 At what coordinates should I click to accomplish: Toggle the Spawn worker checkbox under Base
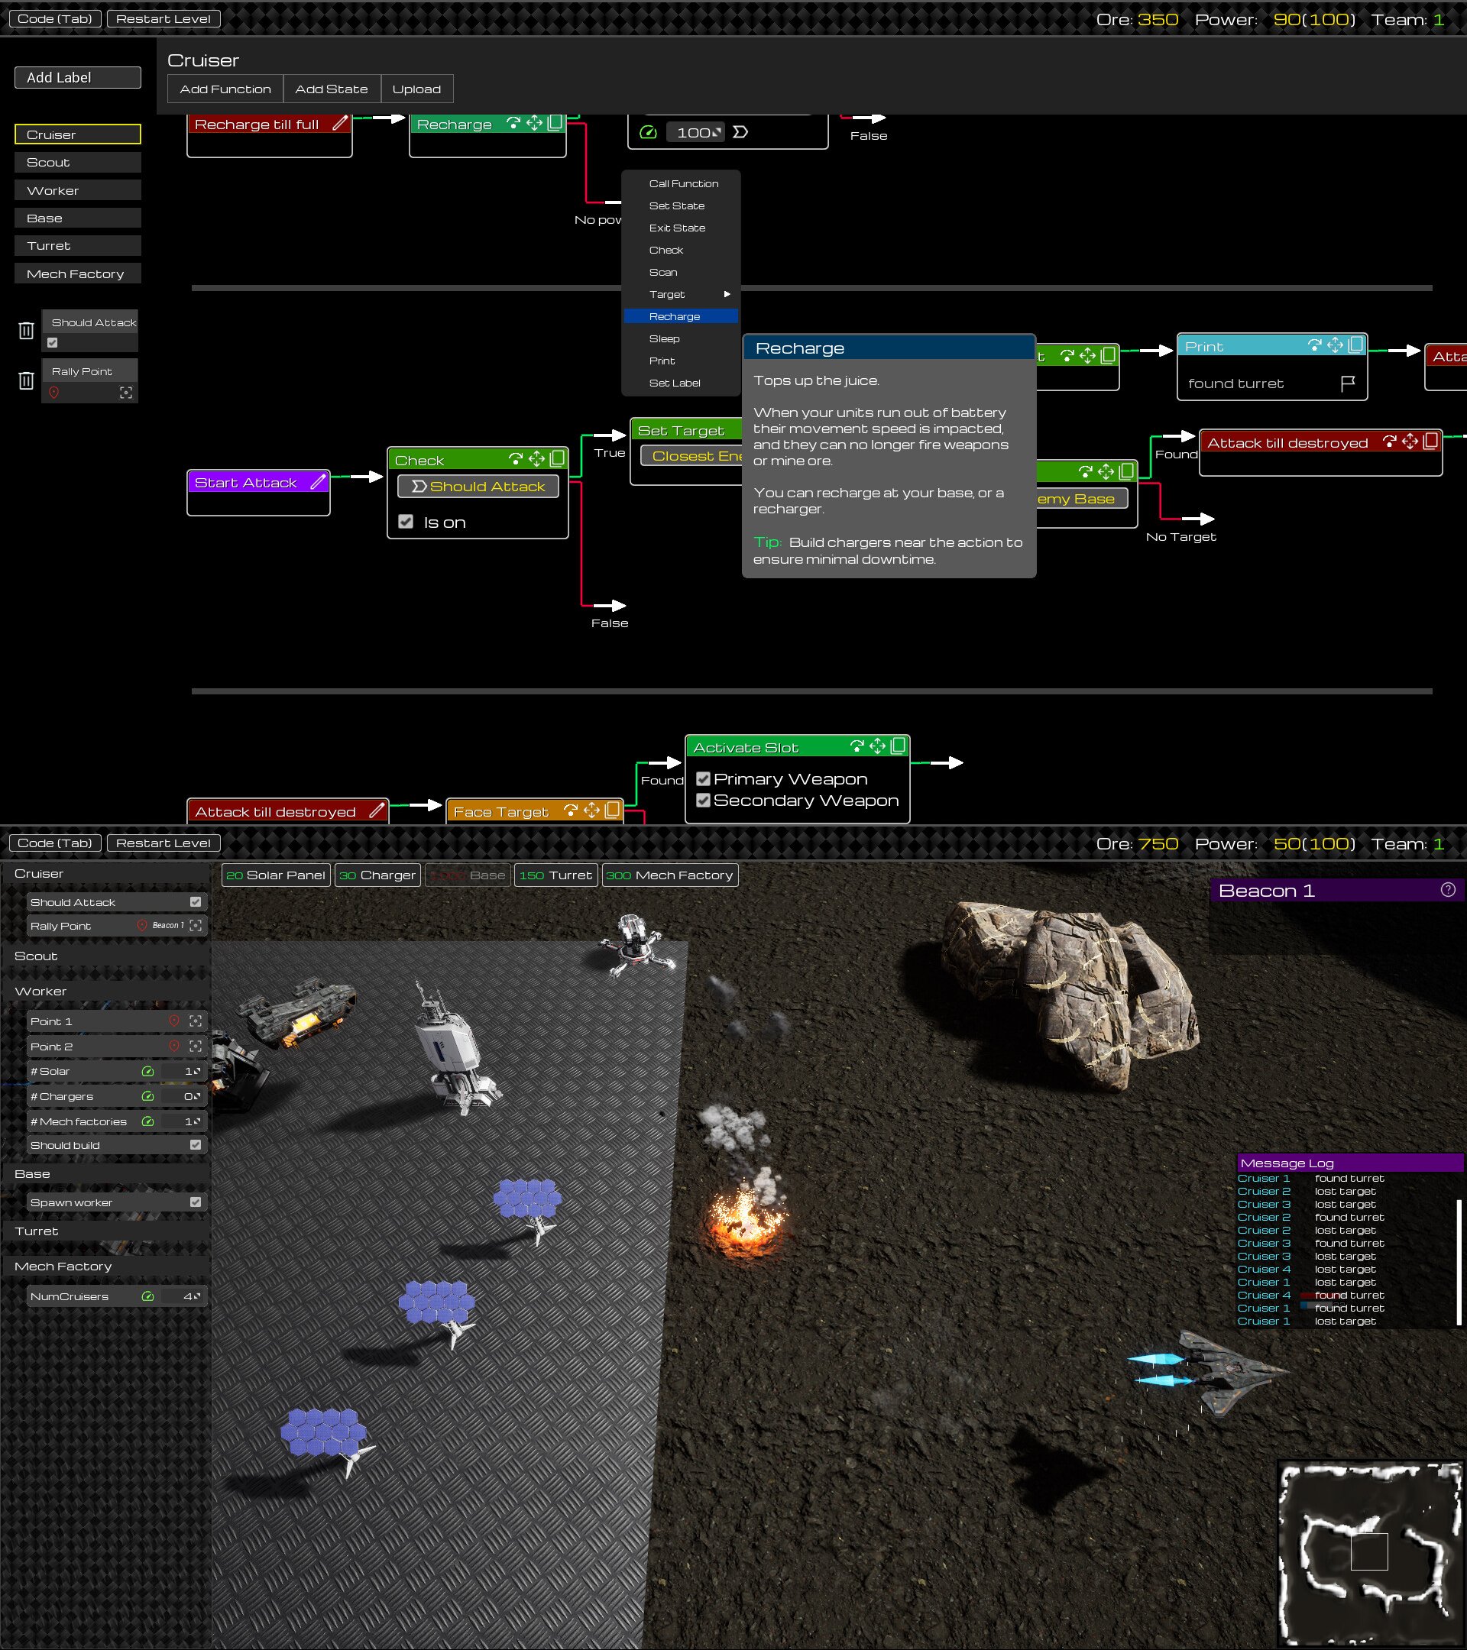click(196, 1202)
